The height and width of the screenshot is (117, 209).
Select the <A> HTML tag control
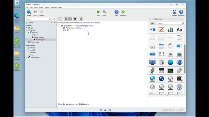click(x=170, y=54)
